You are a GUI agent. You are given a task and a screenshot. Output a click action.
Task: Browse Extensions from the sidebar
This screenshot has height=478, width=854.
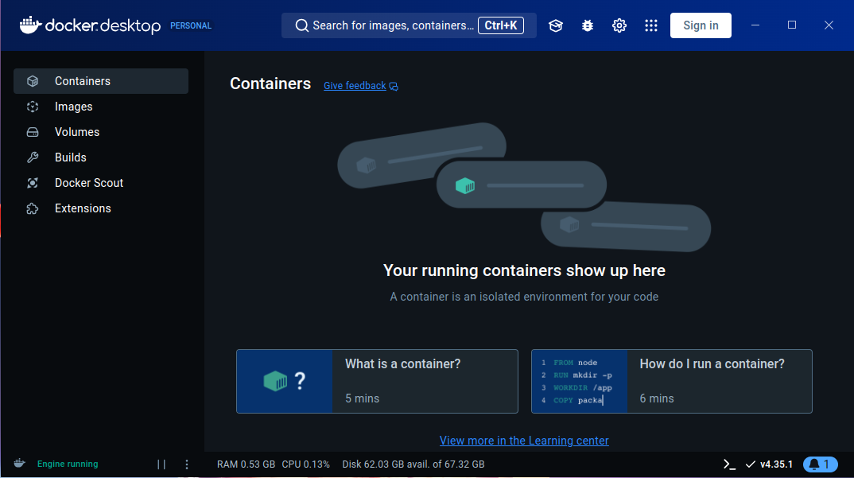[83, 208]
